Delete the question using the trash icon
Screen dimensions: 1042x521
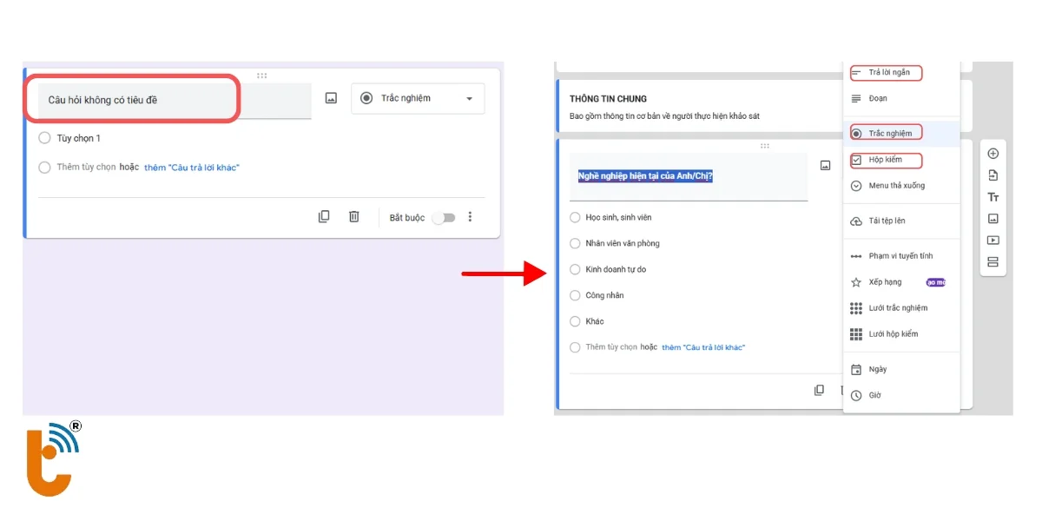coord(354,217)
